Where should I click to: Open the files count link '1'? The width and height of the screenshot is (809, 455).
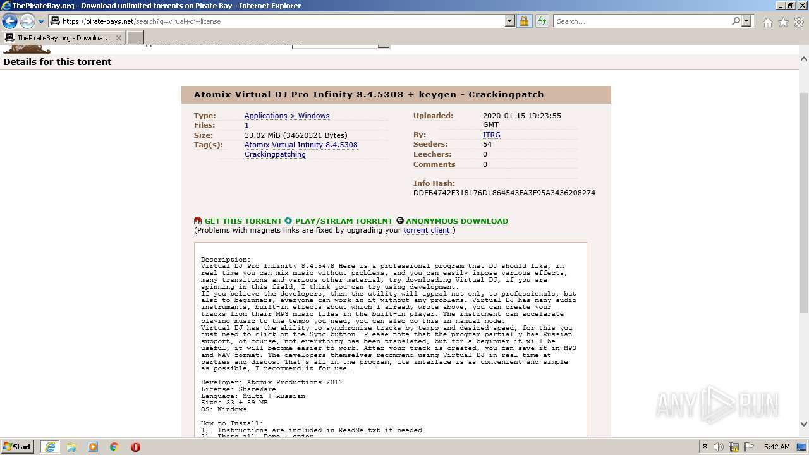click(246, 125)
